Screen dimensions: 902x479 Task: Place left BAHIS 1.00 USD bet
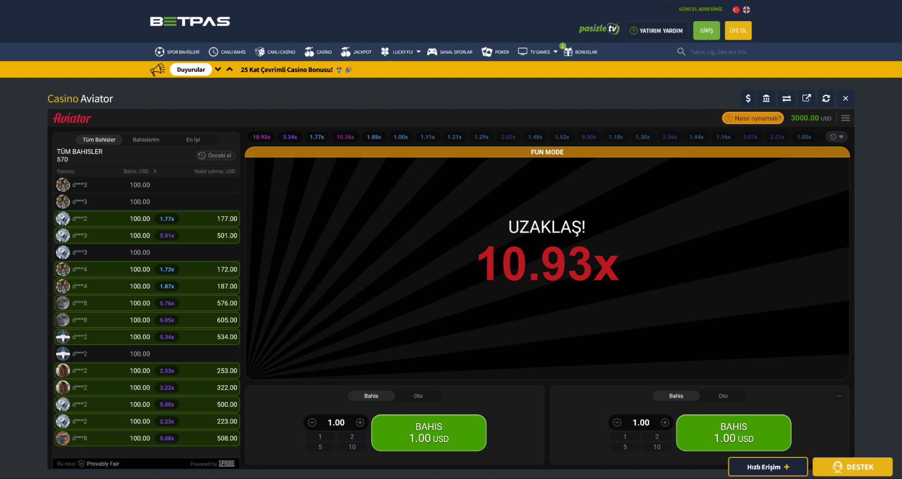tap(429, 433)
